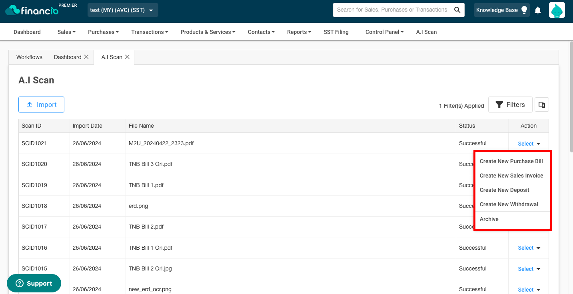Screen dimensions: 573x294
Task: Click scan ID SCID1018
Action: pyautogui.click(x=34, y=206)
